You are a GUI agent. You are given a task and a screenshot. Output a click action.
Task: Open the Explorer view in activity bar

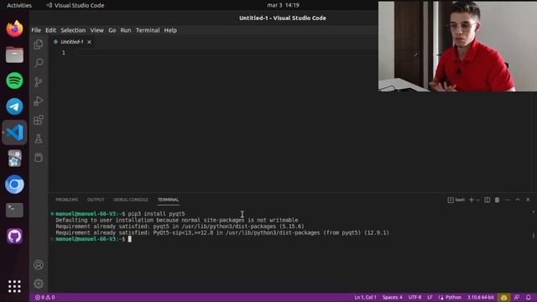[x=39, y=44]
